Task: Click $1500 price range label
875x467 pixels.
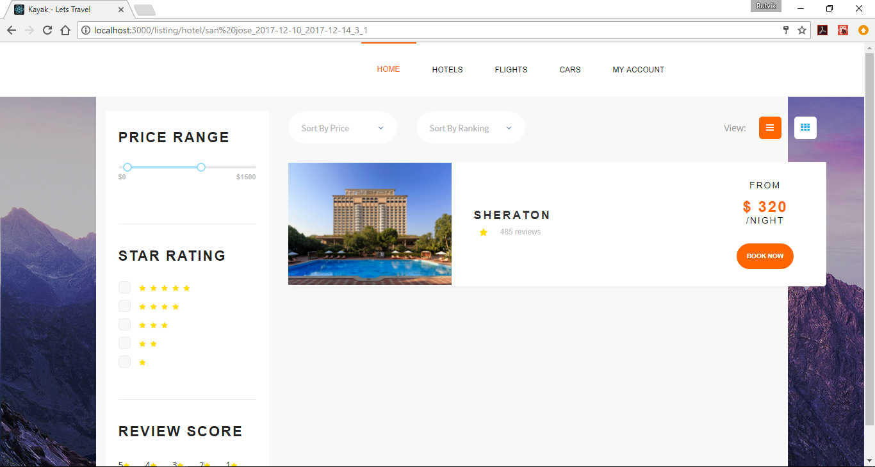Action: pyautogui.click(x=246, y=177)
